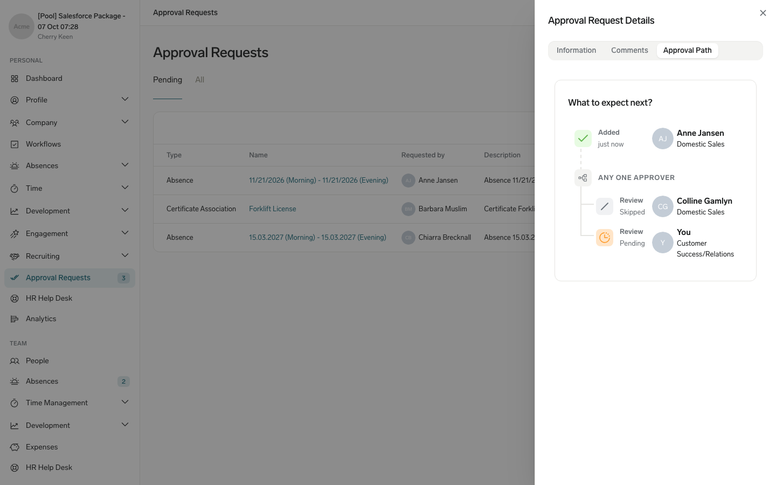Open the 15.03.2027 absence request link

pos(317,238)
